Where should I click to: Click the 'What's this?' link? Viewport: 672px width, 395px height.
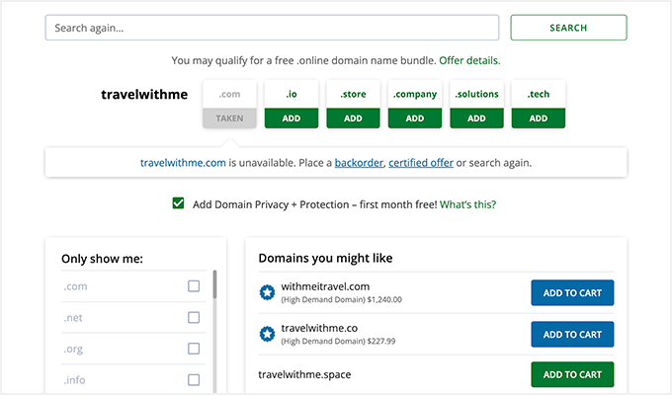click(x=467, y=204)
